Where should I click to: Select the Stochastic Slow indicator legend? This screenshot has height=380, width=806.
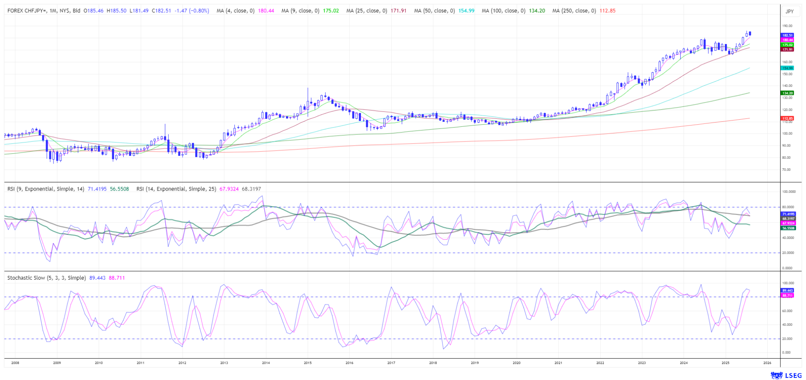pyautogui.click(x=46, y=278)
